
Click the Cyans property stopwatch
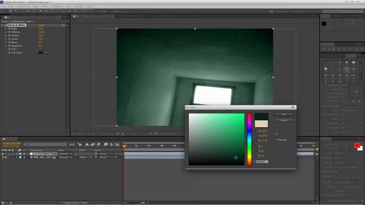[x=9, y=39]
